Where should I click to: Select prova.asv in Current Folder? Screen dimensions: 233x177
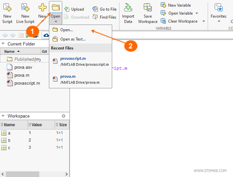pyautogui.click(x=23, y=67)
